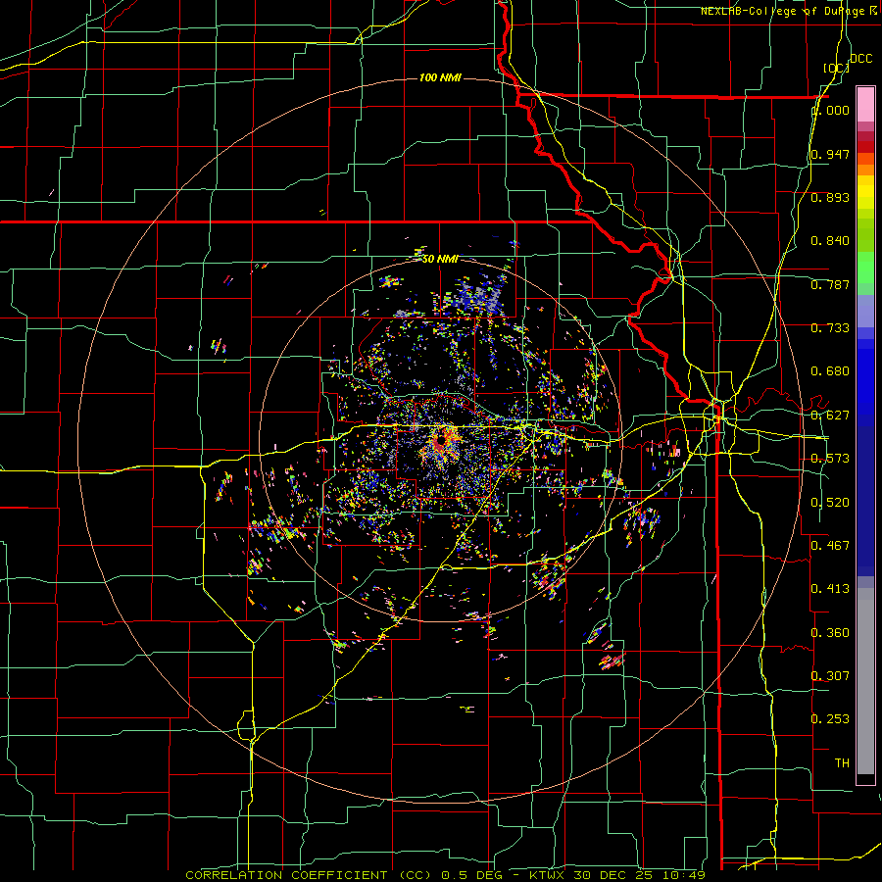Click the 0.573 legend value
Viewport: 882px width, 882px height.
click(830, 459)
